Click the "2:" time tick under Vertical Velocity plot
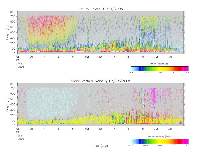Image resolution: width=198 pixels, height=153 pixels. click(x=32, y=129)
